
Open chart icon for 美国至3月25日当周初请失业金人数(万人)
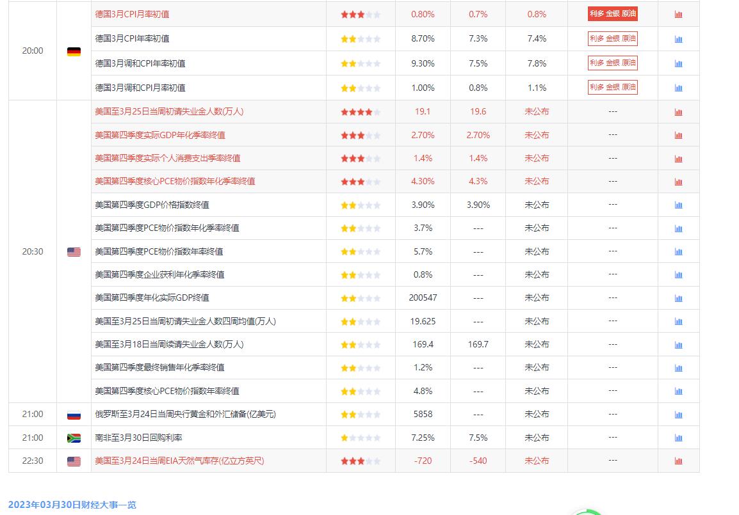tap(678, 112)
